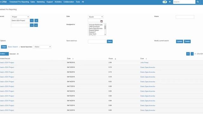The height and width of the screenshot is (114, 203).
Task: Select Amanda Maldonado in the Assigned to list
Action: [x=96, y=25]
